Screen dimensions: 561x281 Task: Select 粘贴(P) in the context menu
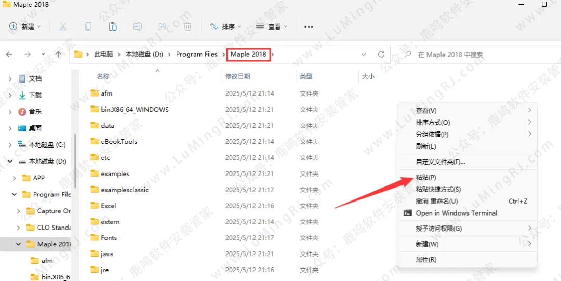tap(426, 178)
